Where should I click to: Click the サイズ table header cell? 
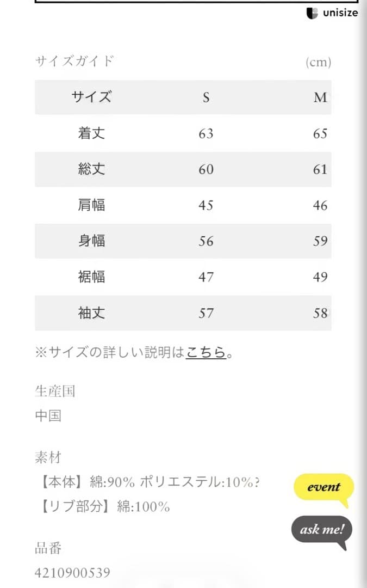(91, 97)
